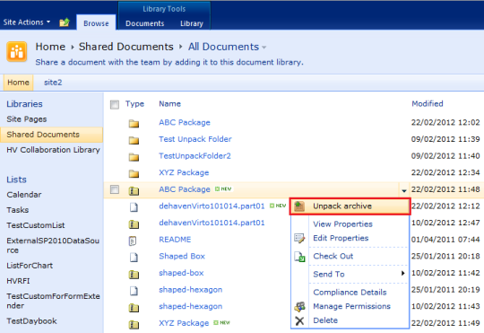
Task: Click the ABC Package item menu arrow
Action: point(403,190)
